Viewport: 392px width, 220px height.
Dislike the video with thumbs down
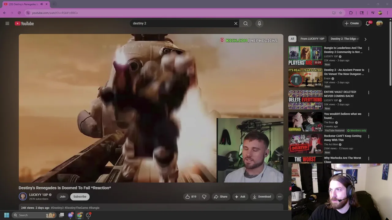204,197
